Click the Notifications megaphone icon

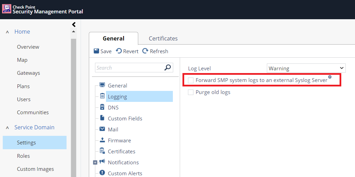(102, 162)
